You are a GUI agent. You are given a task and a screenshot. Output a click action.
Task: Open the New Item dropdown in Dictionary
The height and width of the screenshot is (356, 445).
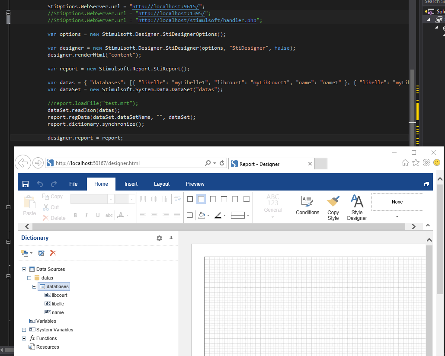(x=27, y=253)
